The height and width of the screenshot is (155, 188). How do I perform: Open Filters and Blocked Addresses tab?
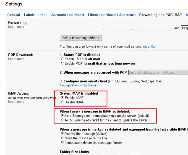click(x=111, y=15)
